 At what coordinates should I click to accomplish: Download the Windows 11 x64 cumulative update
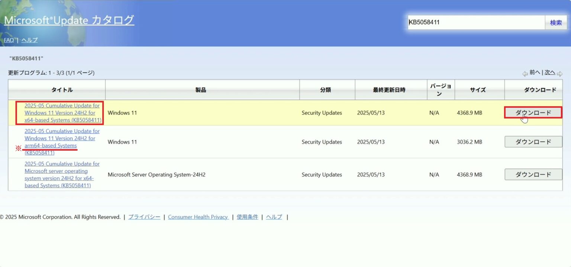pyautogui.click(x=533, y=113)
